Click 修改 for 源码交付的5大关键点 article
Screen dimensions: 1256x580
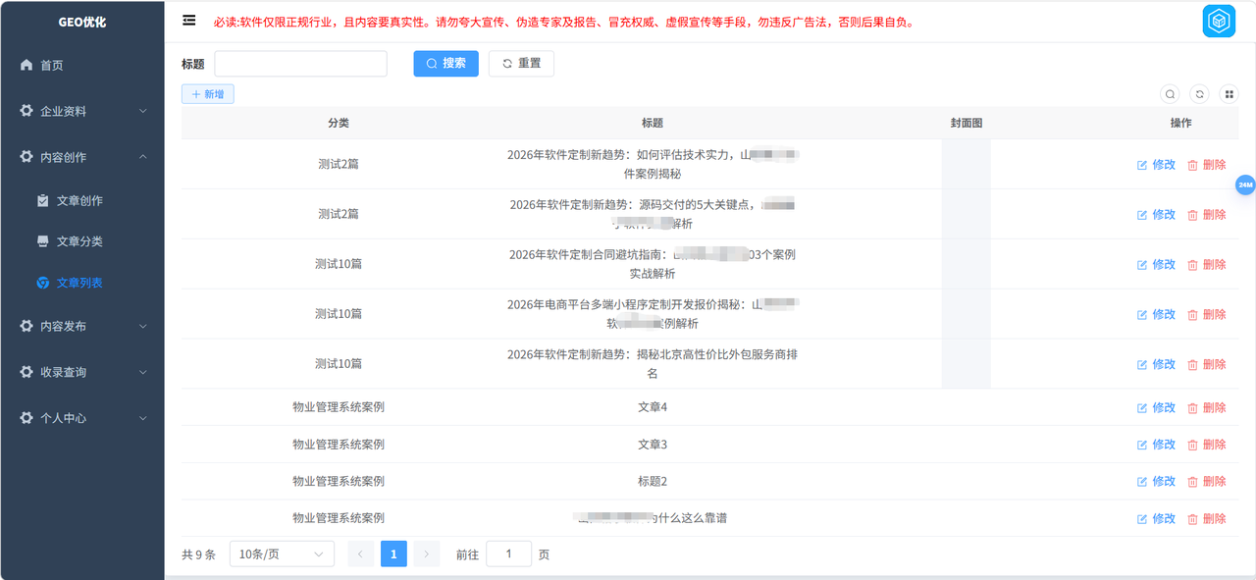[1156, 215]
